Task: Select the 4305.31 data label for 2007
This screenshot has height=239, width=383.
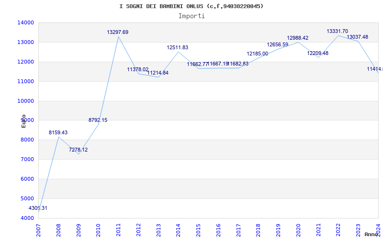Action: point(38,208)
